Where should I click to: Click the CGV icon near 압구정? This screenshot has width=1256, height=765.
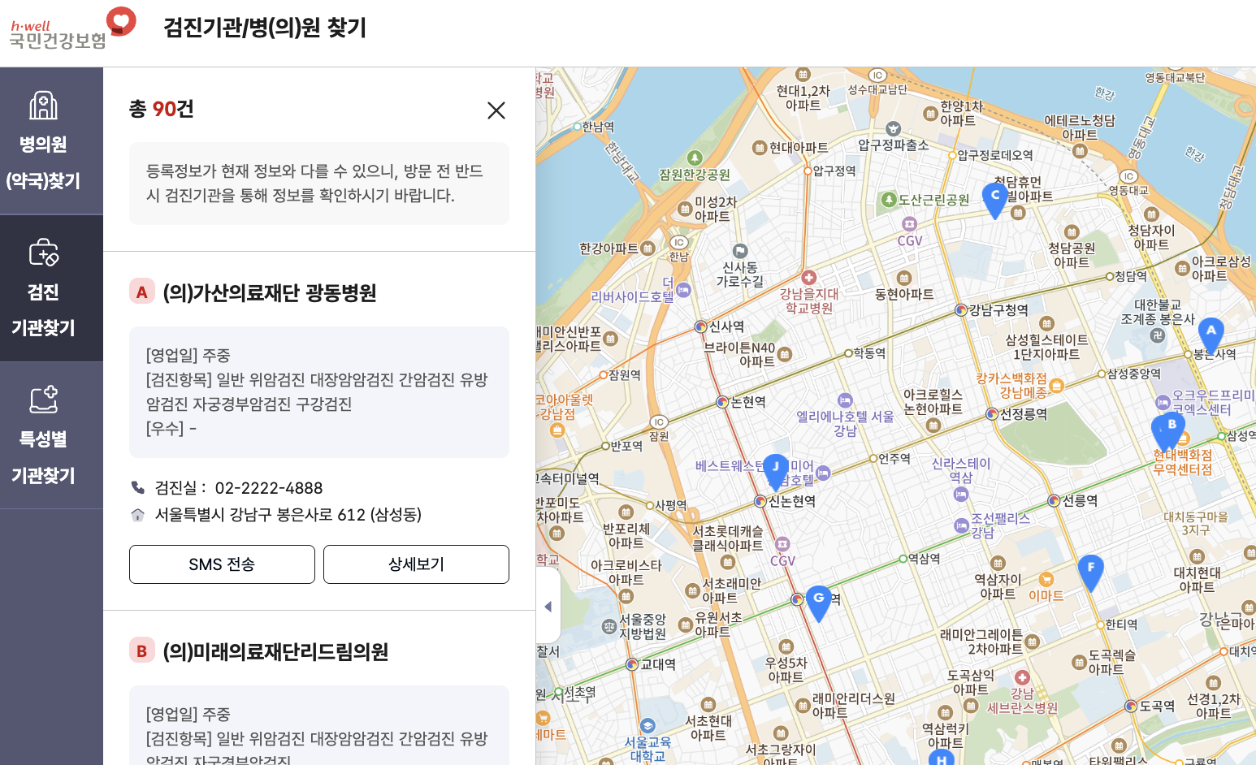click(910, 223)
